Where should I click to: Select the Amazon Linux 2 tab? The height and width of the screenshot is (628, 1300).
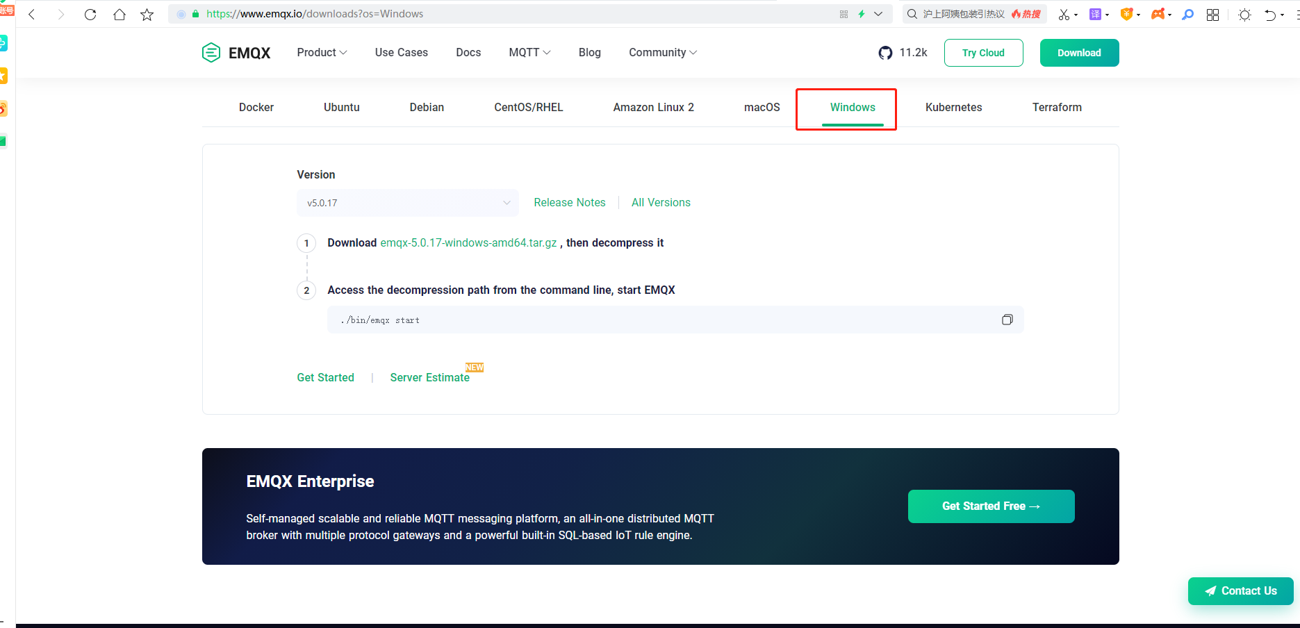click(x=654, y=108)
